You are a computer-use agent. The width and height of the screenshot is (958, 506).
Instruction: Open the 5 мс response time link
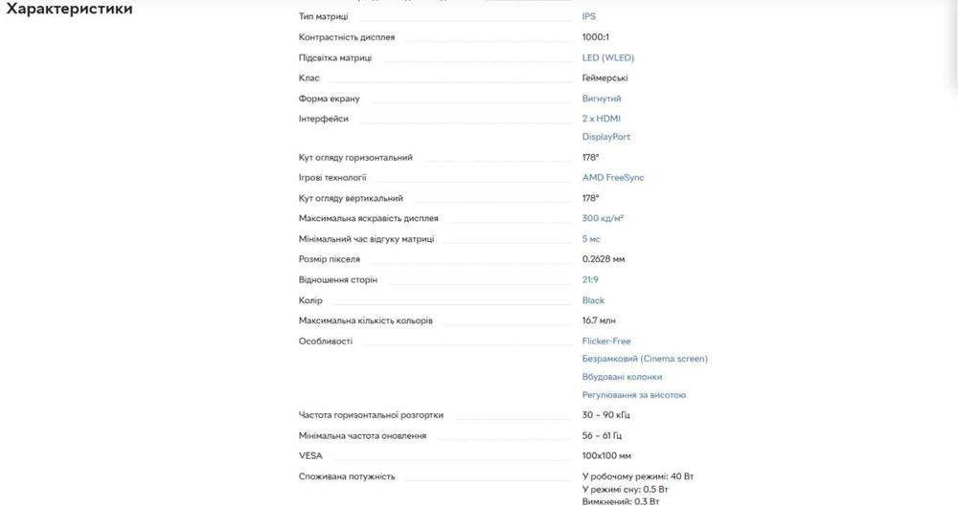click(591, 239)
